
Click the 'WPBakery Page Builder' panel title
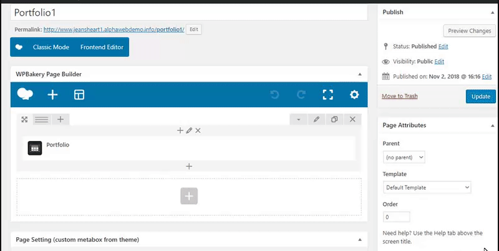click(x=49, y=74)
